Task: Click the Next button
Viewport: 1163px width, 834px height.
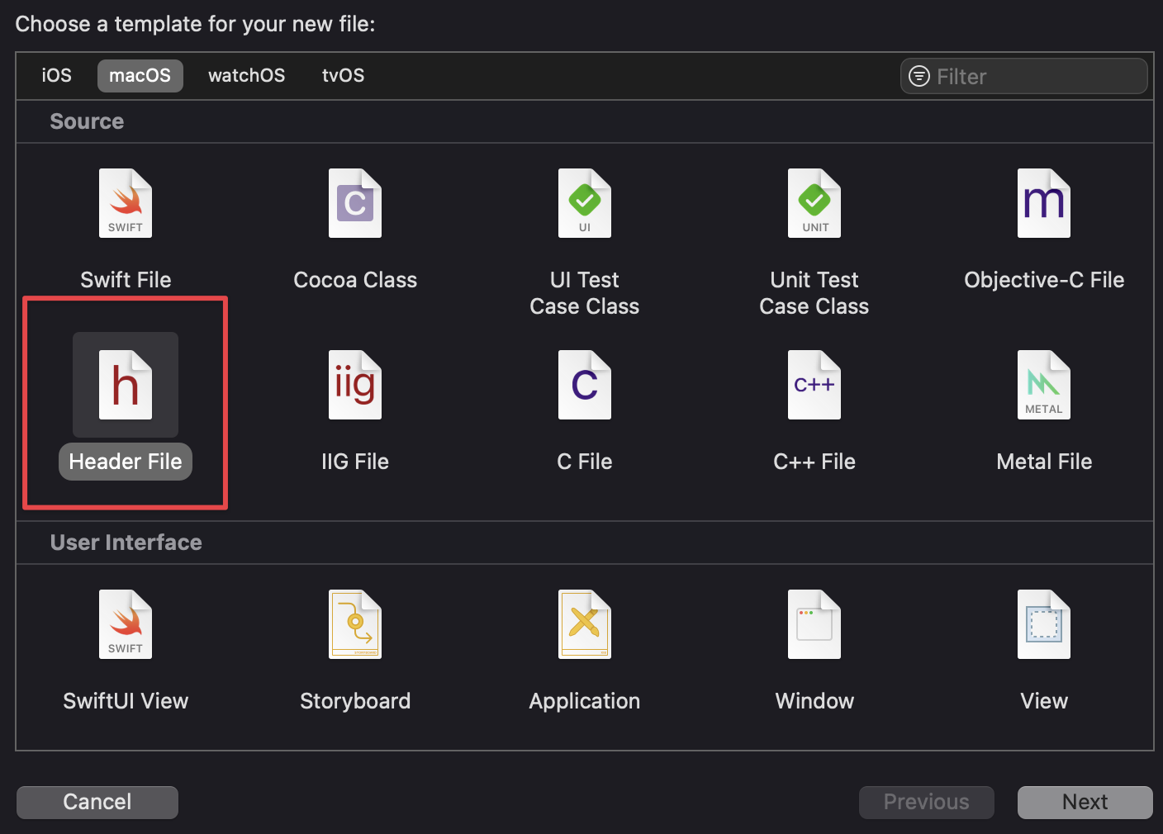Action: (x=1085, y=802)
